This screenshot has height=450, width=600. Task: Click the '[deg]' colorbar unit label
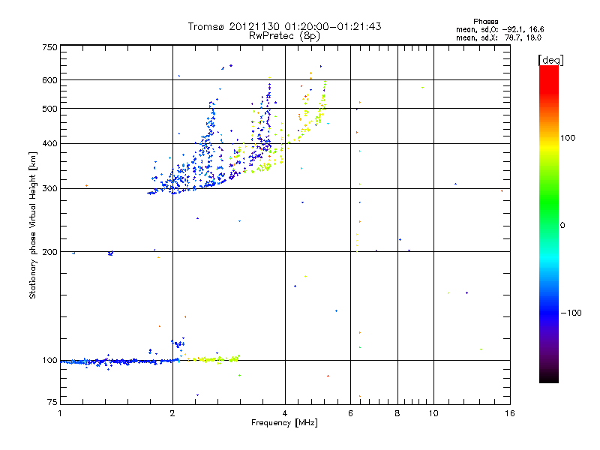pos(550,60)
